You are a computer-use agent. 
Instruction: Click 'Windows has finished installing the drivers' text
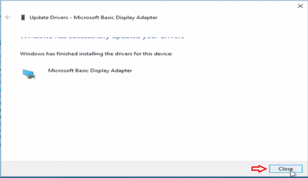pyautogui.click(x=96, y=54)
